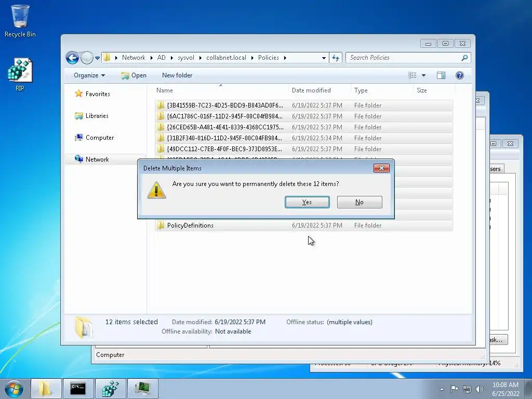Image resolution: width=532 pixels, height=399 pixels.
Task: Click the folder icon of {3B41559B row
Action: pyautogui.click(x=161, y=105)
